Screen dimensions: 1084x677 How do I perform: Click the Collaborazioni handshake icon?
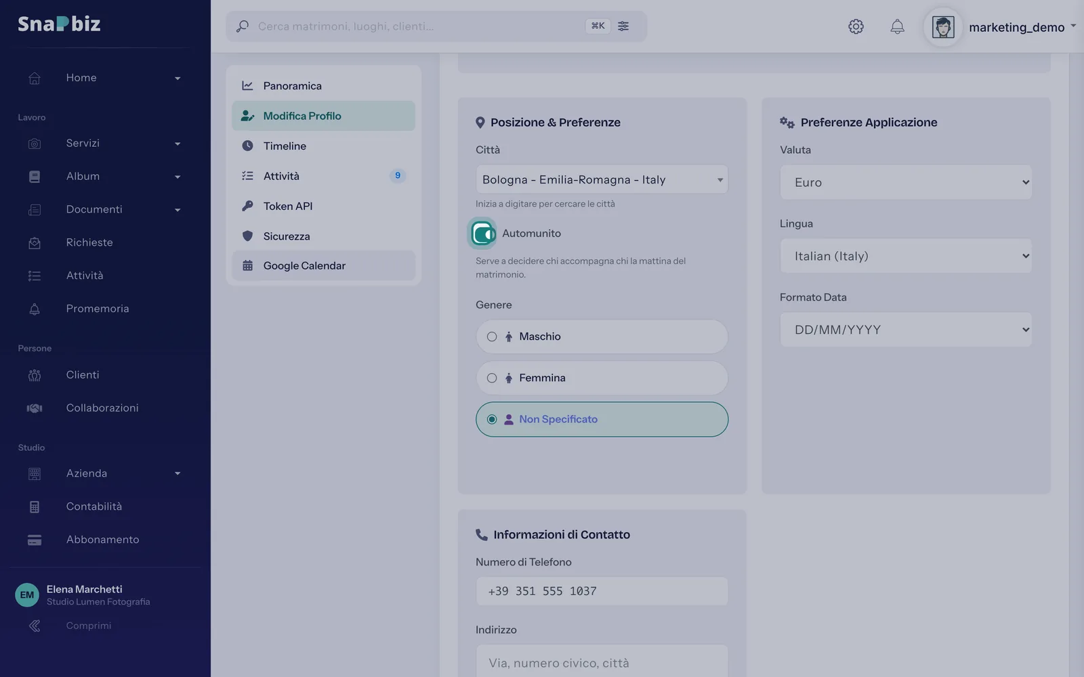point(35,408)
